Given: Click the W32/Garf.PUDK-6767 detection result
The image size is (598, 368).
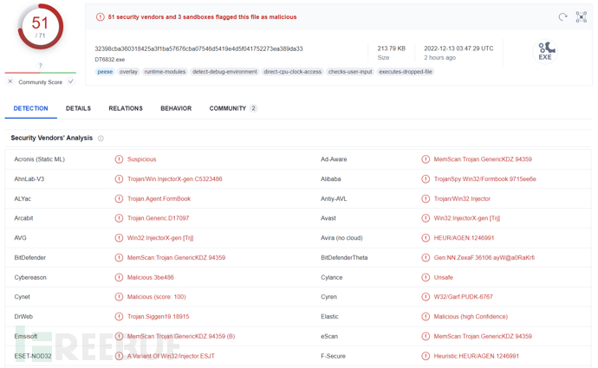Looking at the screenshot, I should tap(463, 297).
